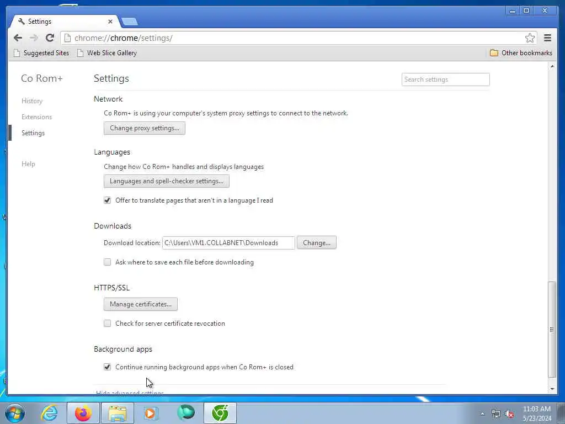The image size is (565, 424).
Task: Click the browser back arrow
Action: tap(18, 38)
